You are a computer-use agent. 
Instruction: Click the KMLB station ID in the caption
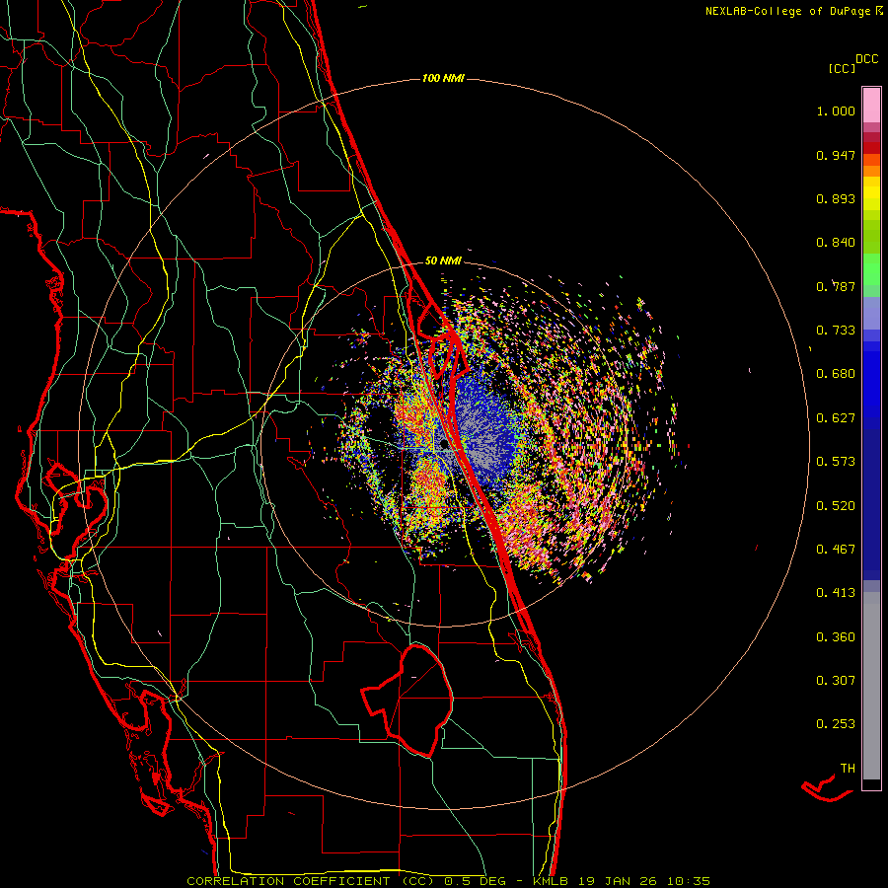551,881
